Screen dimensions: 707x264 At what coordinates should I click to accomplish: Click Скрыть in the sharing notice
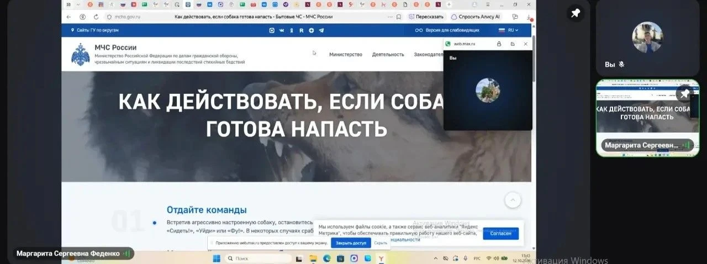[x=381, y=243]
